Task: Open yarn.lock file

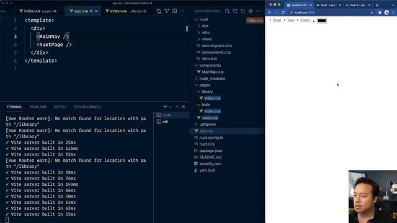Action: tap(207, 170)
